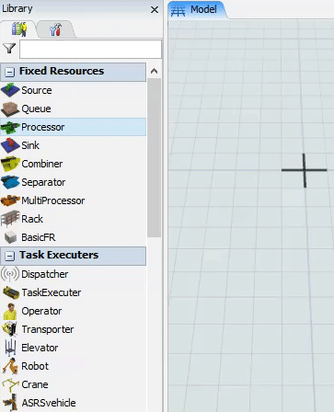Select the Rack icon

click(x=10, y=219)
